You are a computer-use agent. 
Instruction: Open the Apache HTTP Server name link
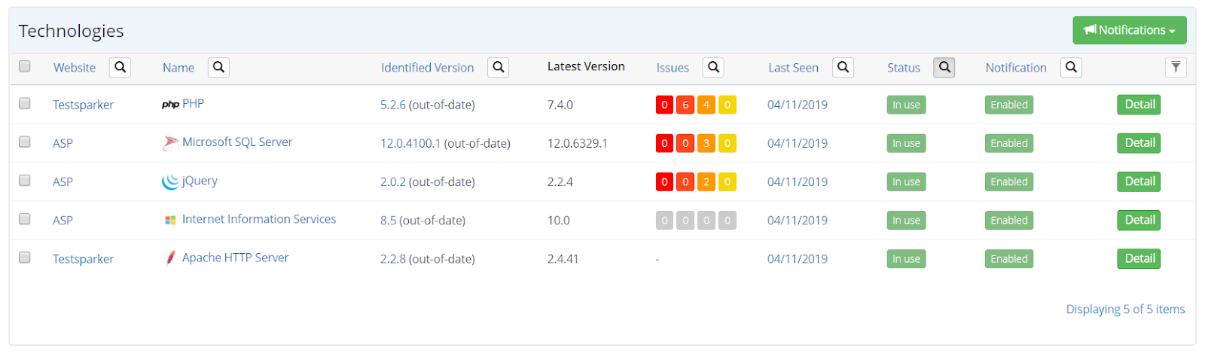pyautogui.click(x=236, y=258)
